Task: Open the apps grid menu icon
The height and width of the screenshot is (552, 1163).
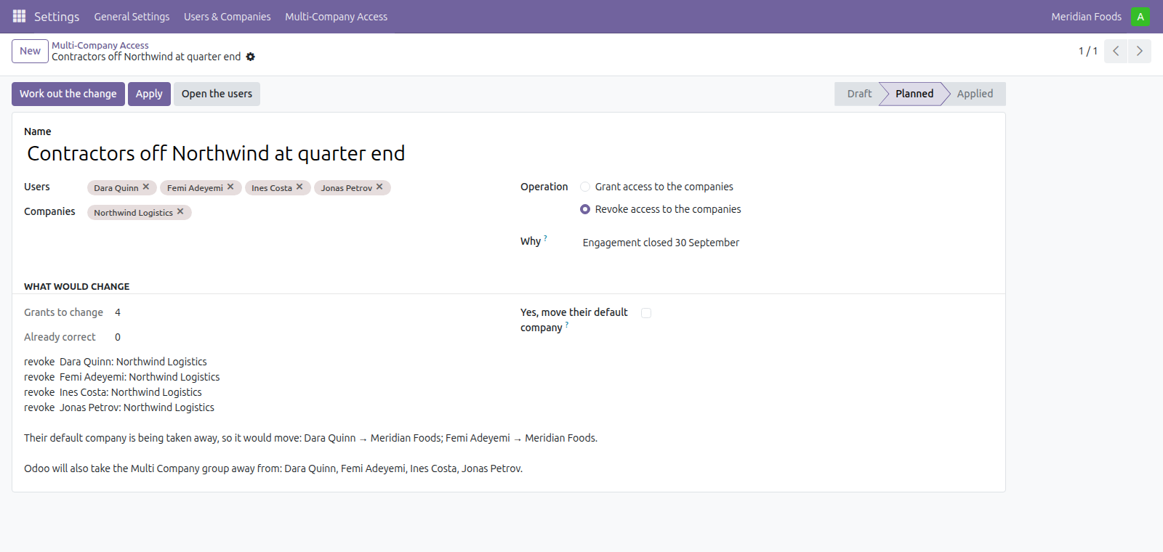Action: [x=19, y=16]
